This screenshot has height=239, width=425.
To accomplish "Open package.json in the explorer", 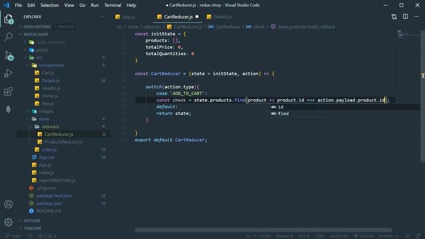I will [x=49, y=203].
